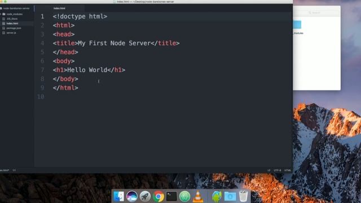Click file icon beside server.js

coord(4,33)
